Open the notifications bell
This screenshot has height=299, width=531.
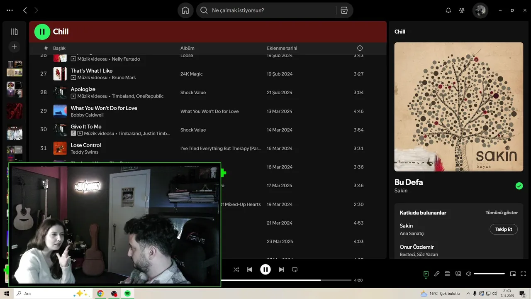click(x=448, y=10)
